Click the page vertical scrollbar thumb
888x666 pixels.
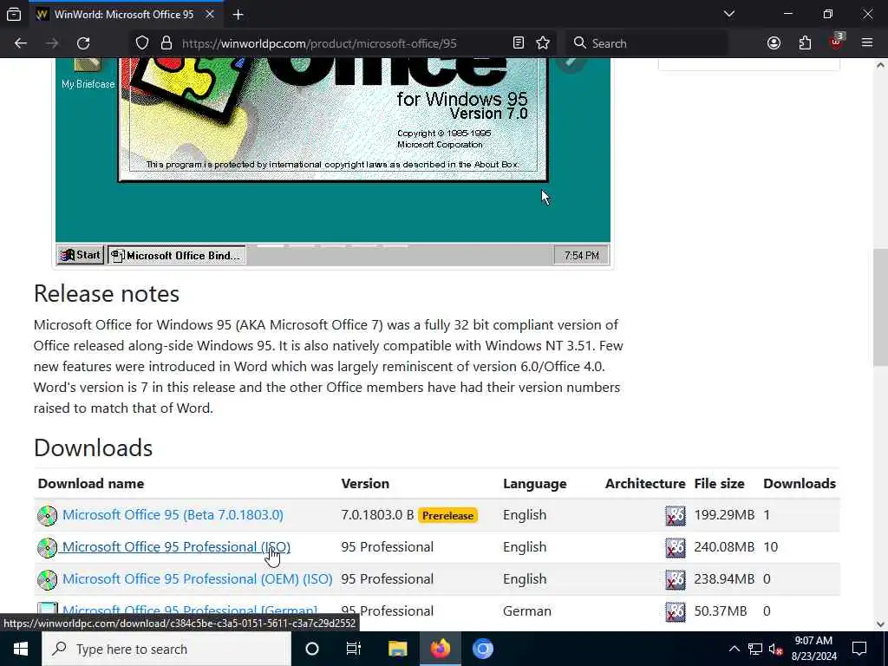tap(880, 308)
